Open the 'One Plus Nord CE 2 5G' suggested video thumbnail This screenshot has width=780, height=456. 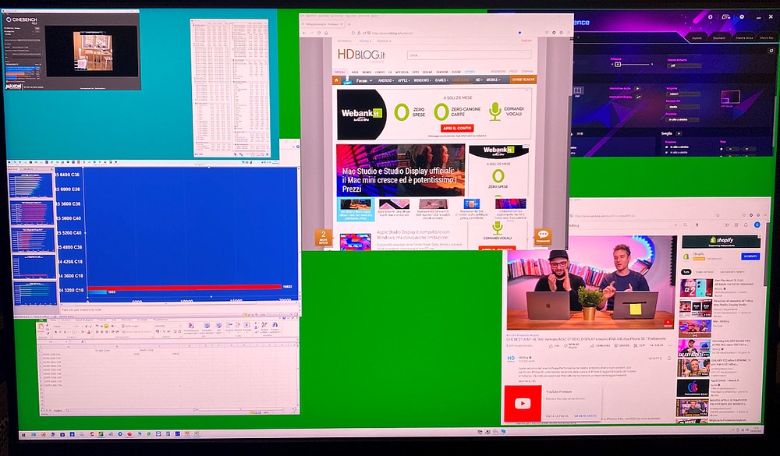coord(695,288)
